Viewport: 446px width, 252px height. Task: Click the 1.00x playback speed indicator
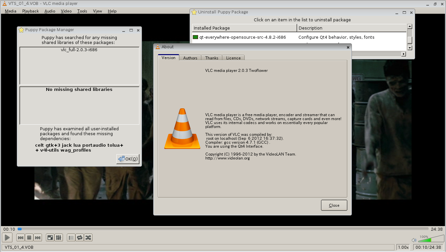pos(403,247)
